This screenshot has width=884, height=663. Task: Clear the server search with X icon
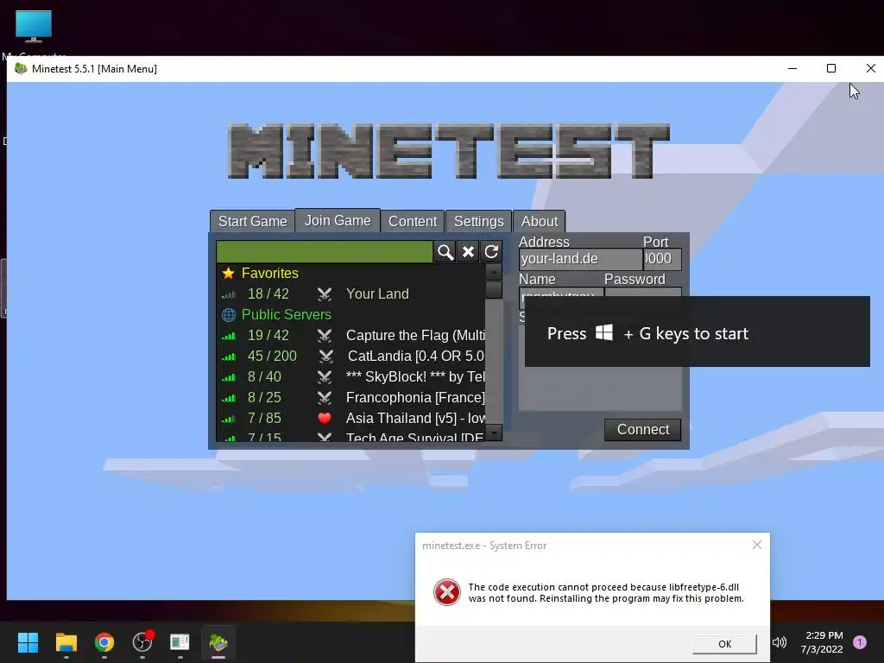468,251
